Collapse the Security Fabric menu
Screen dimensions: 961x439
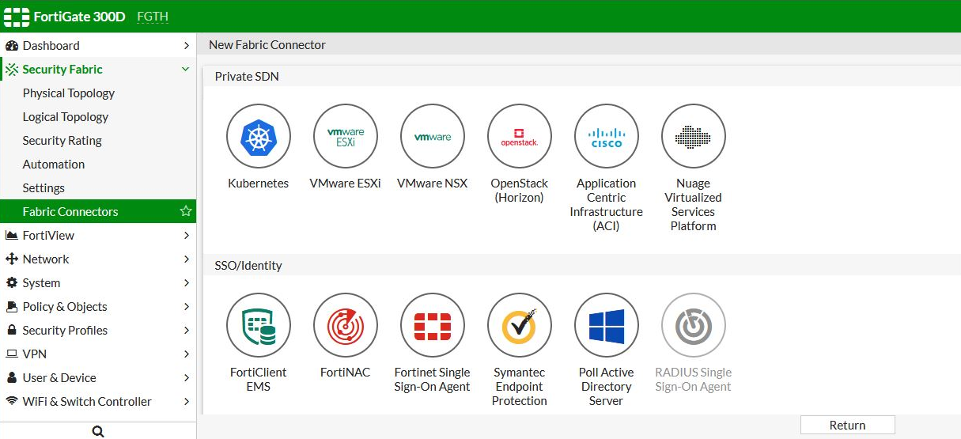click(186, 70)
